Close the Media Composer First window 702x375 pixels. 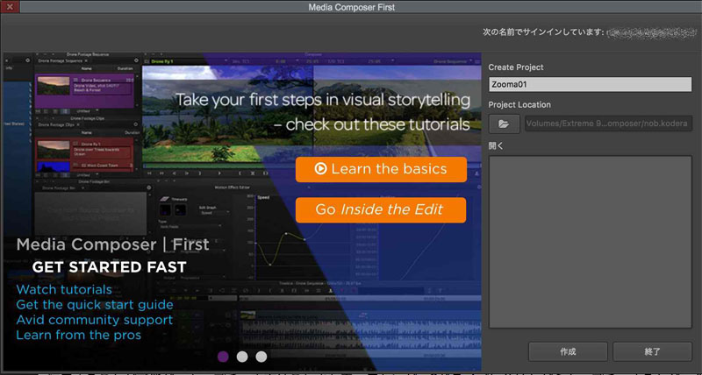10,7
